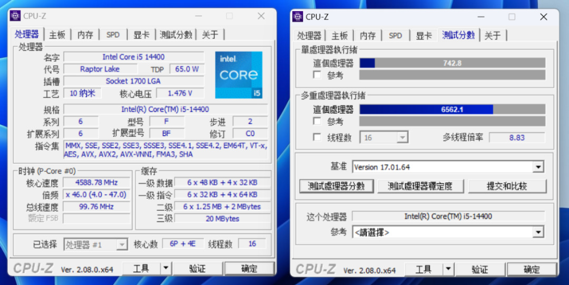Open 主板 tab in left CPU-Z window
The width and height of the screenshot is (569, 285).
click(x=57, y=35)
